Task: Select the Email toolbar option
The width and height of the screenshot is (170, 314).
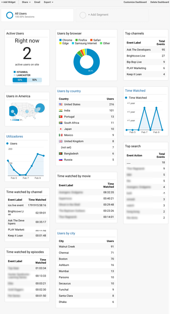Action: pyautogui.click(x=37, y=2)
